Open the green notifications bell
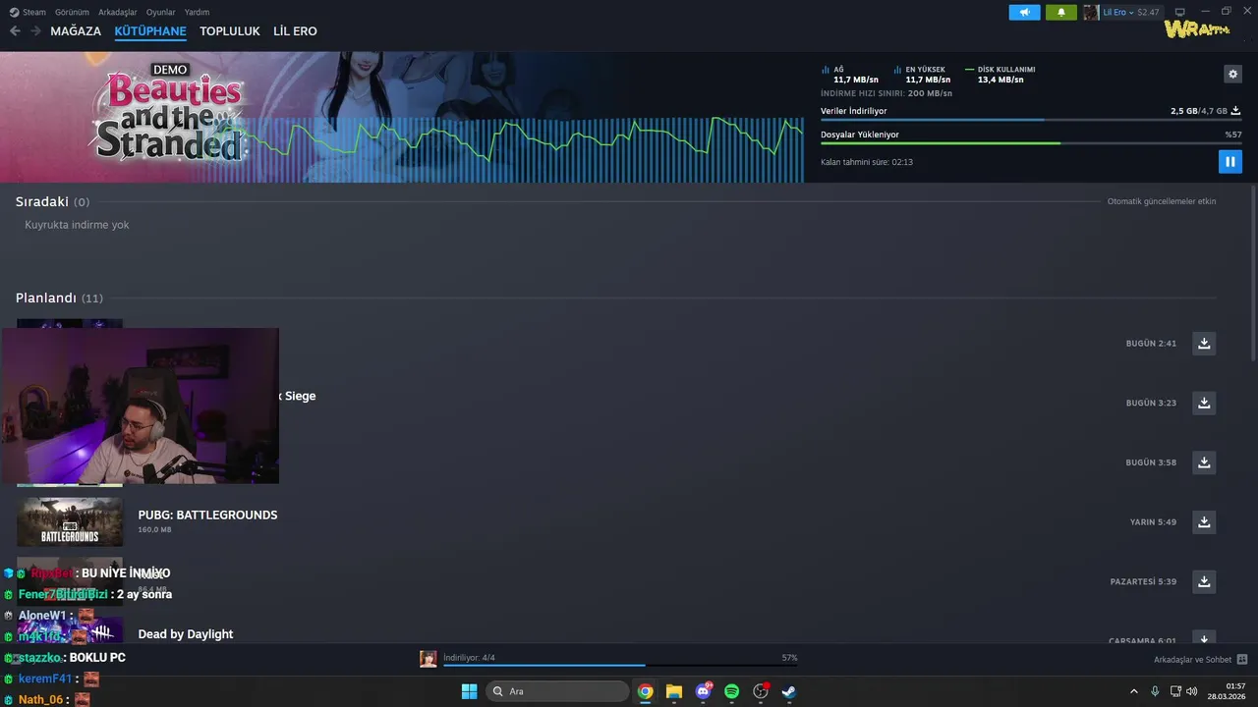The image size is (1258, 707). coord(1061,12)
